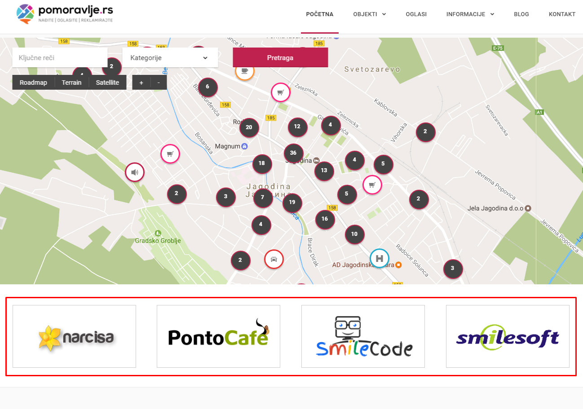Select the hotel H marker on map
This screenshot has width=583, height=409.
(380, 258)
